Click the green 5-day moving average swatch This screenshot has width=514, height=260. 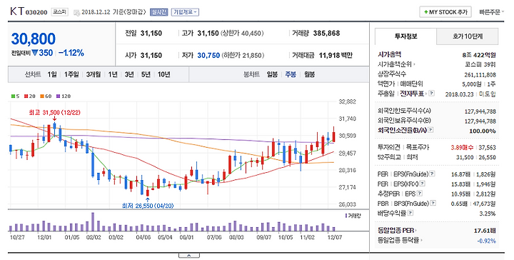pyautogui.click(x=13, y=96)
